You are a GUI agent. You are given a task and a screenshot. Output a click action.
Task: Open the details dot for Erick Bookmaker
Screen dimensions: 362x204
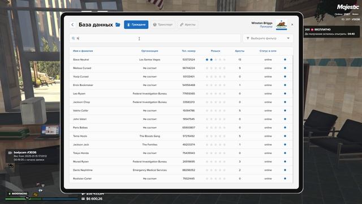(285, 85)
